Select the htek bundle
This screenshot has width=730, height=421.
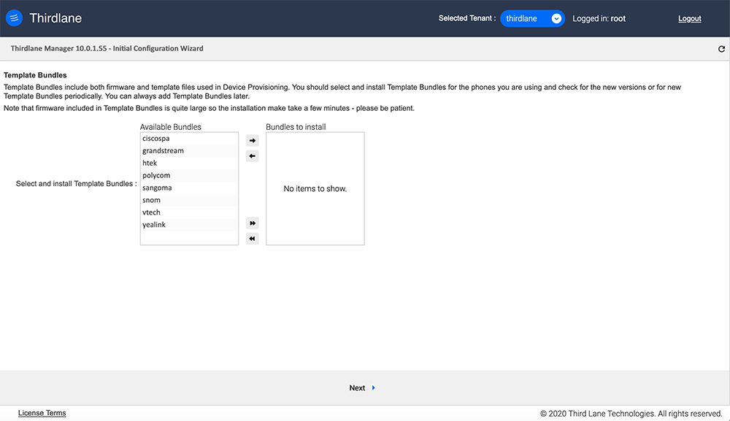pyautogui.click(x=189, y=163)
